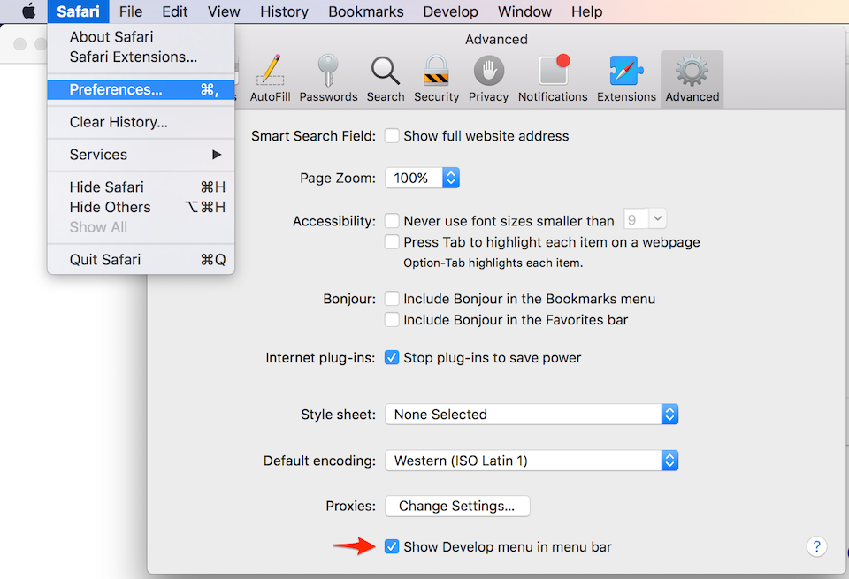Choose Preferences… from the Safari menu

[x=141, y=90]
